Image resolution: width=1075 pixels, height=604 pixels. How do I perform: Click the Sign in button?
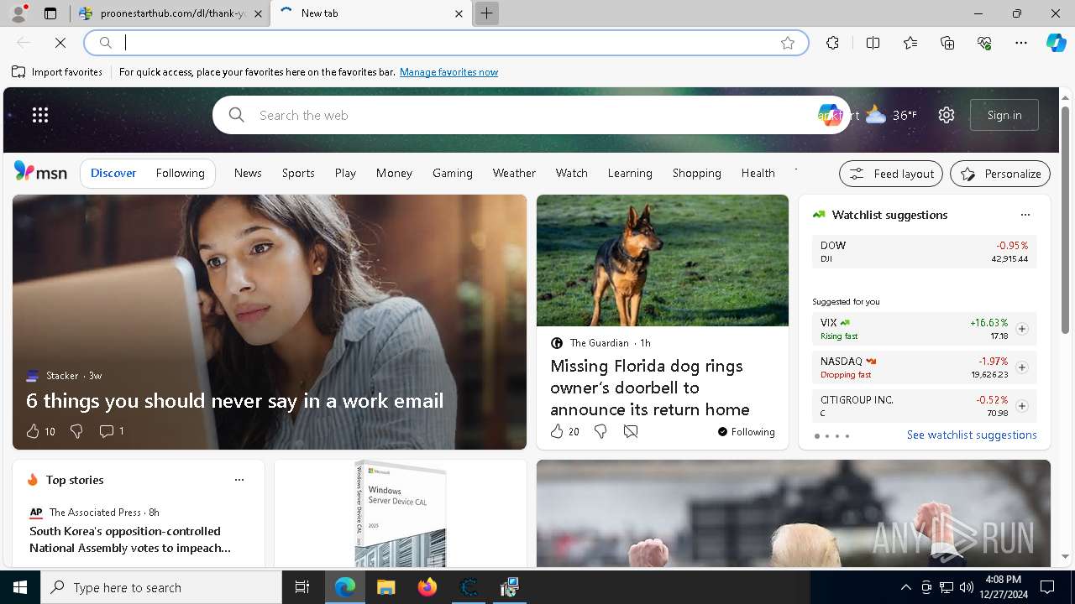tap(1004, 115)
